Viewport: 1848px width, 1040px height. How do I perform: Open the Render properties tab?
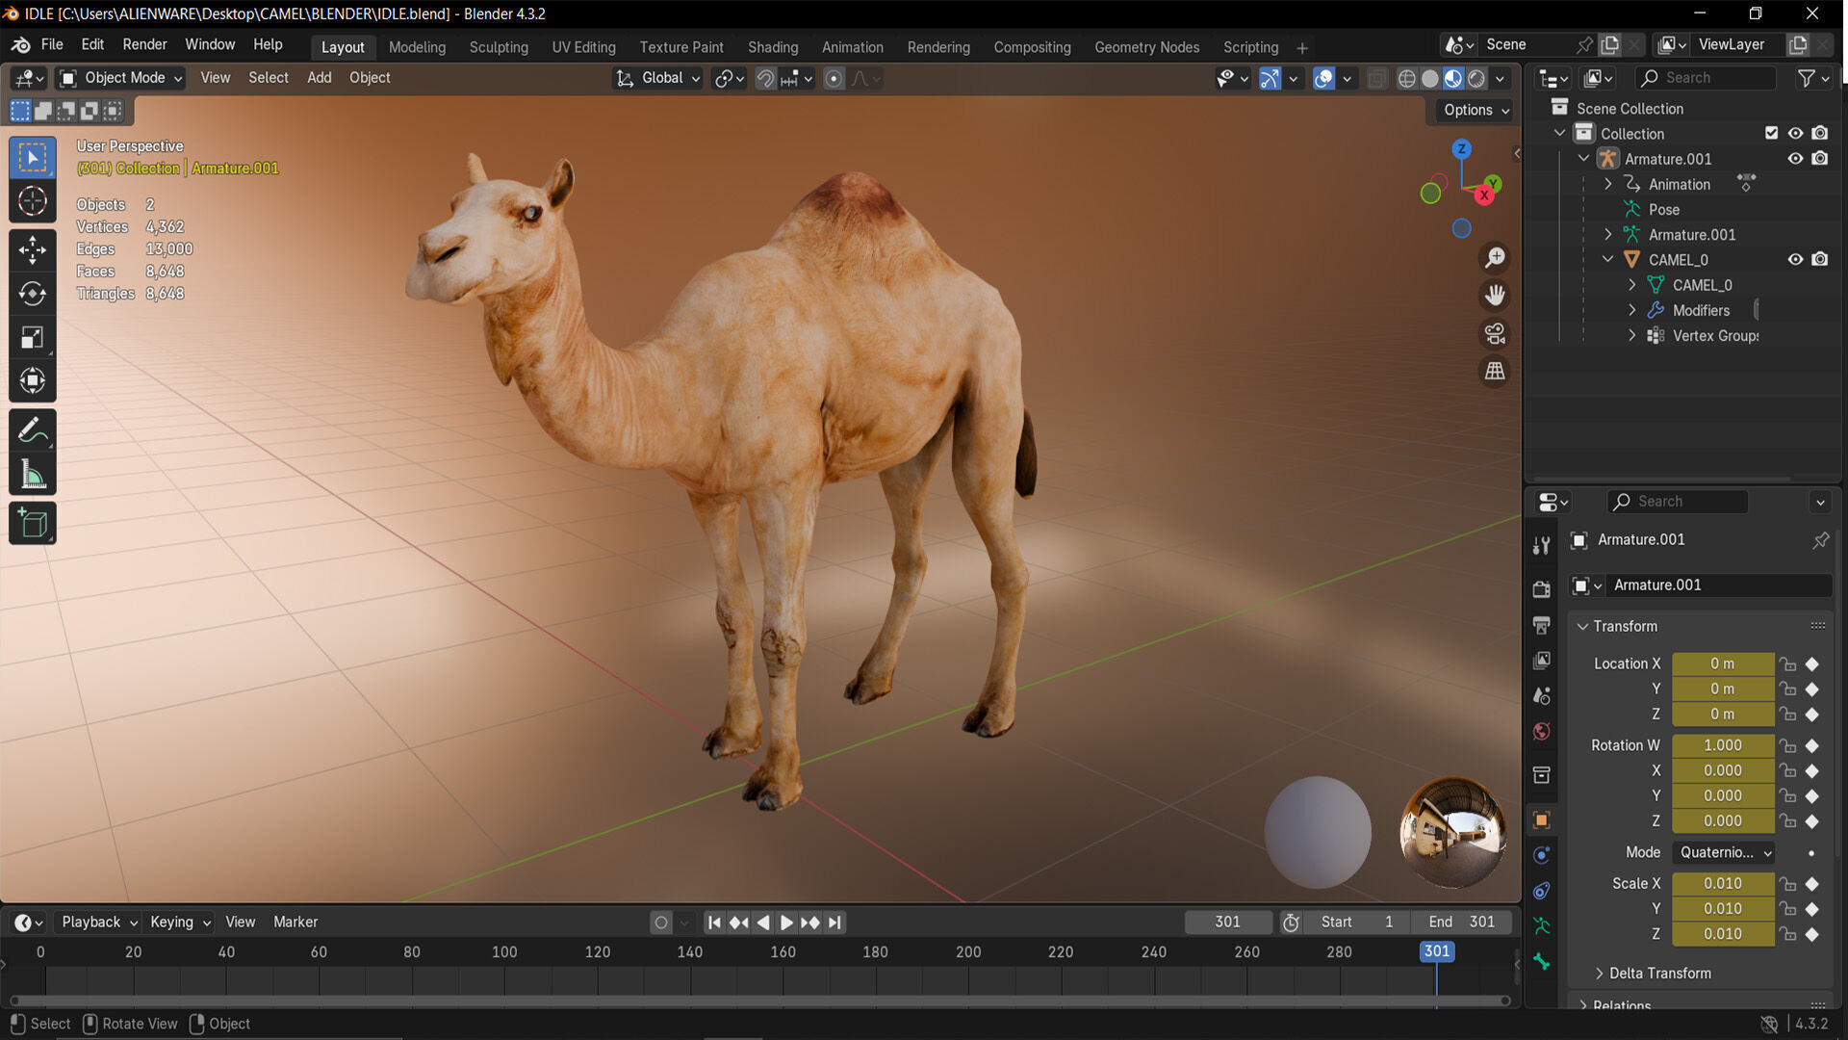click(x=1542, y=588)
